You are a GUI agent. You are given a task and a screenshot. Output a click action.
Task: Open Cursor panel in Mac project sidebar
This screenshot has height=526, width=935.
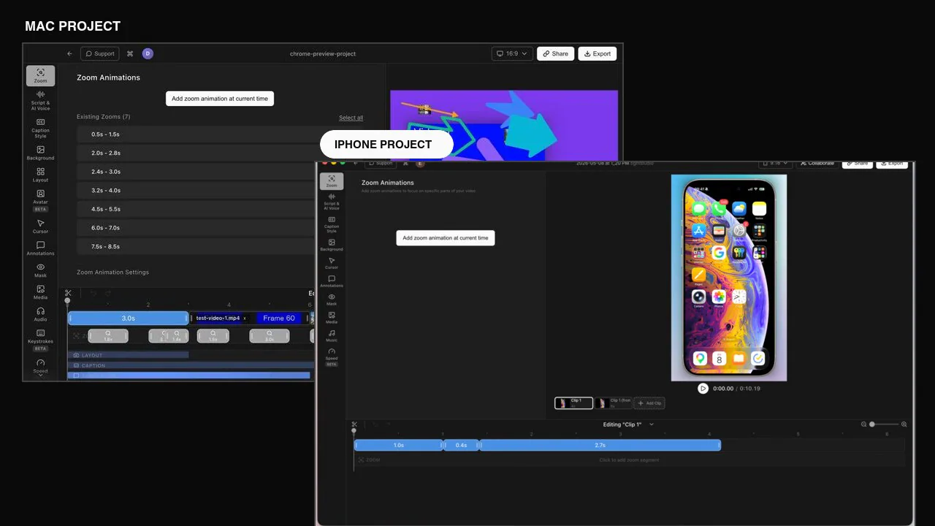pos(40,226)
